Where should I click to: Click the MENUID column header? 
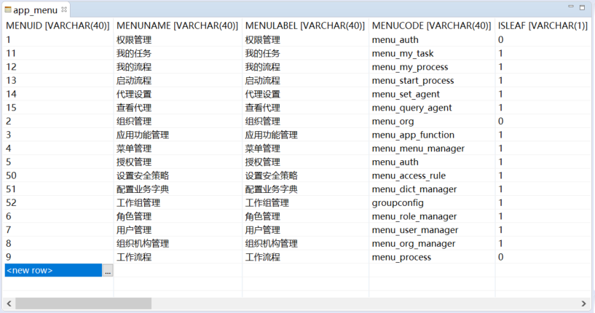point(57,25)
